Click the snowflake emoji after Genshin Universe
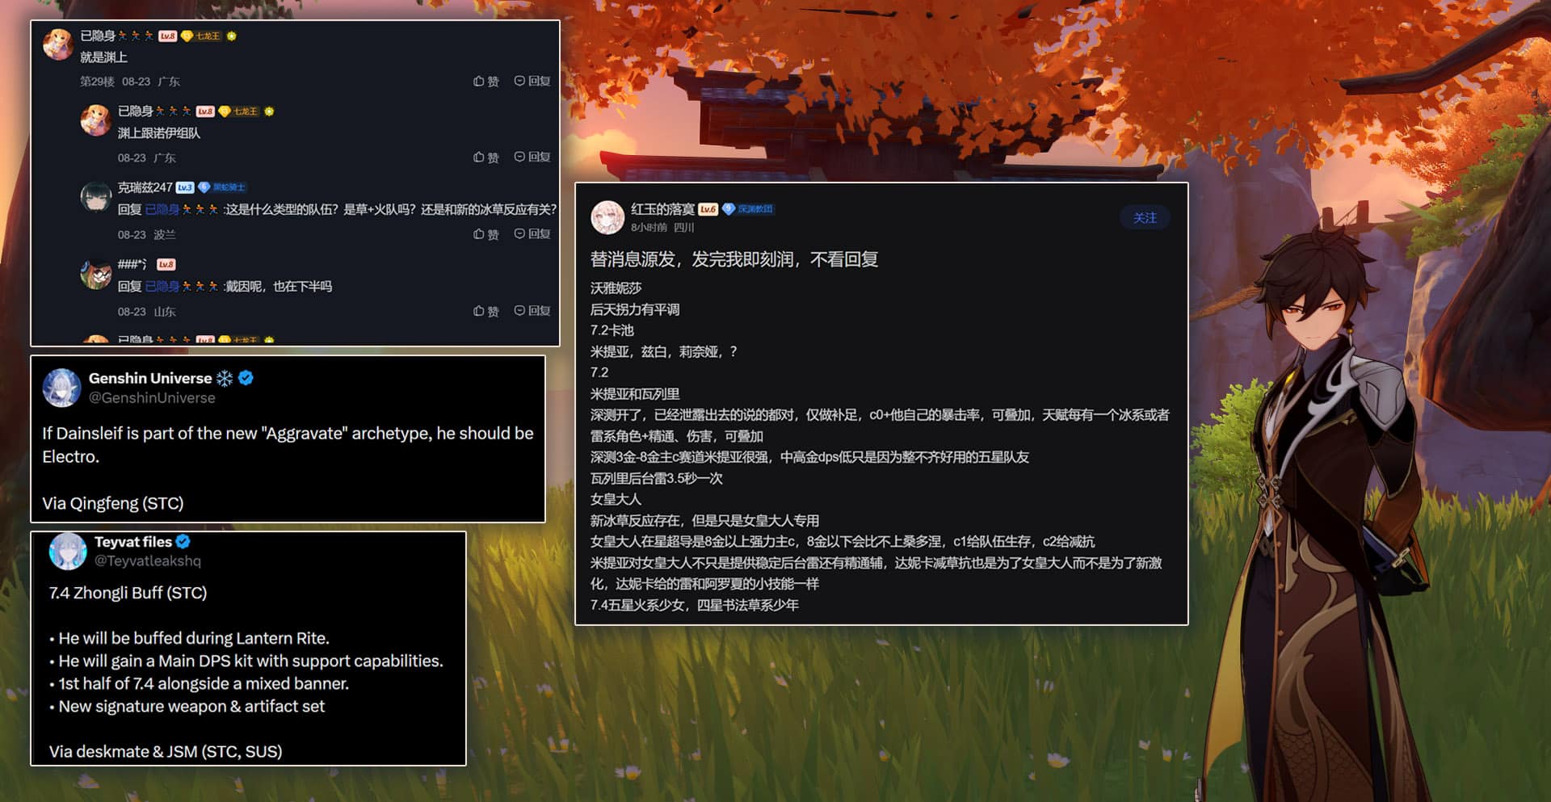The width and height of the screenshot is (1551, 802). coord(225,378)
